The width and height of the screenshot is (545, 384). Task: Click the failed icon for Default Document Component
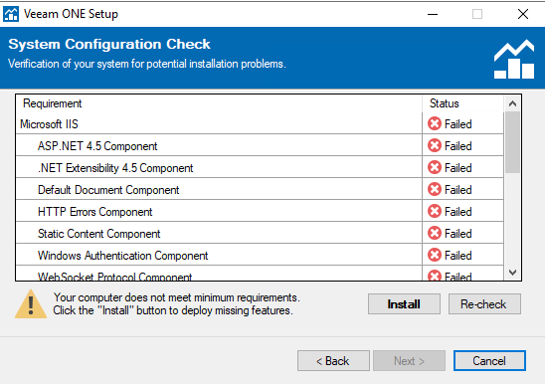435,190
